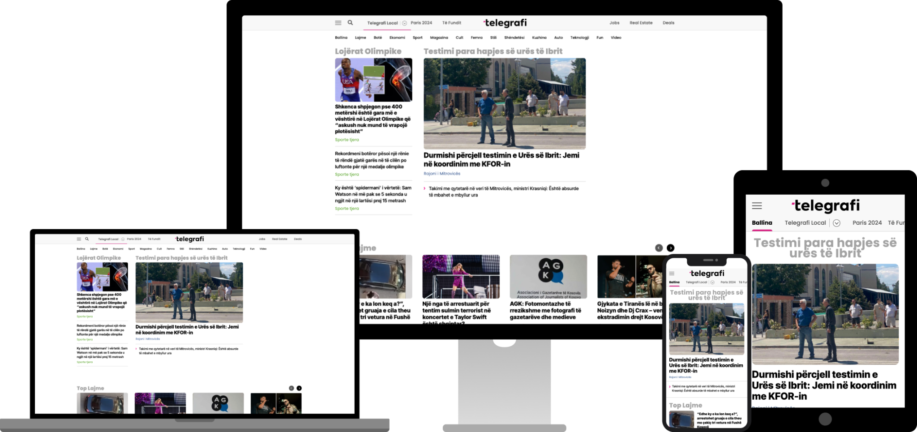917x432 pixels.
Task: Click the Sporte tjera category link
Action: 347,140
